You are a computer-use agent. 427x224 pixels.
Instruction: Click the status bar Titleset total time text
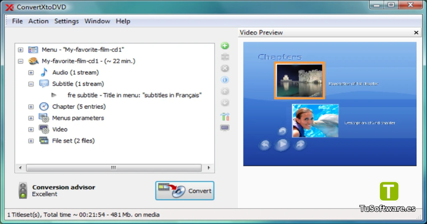pos(83,215)
